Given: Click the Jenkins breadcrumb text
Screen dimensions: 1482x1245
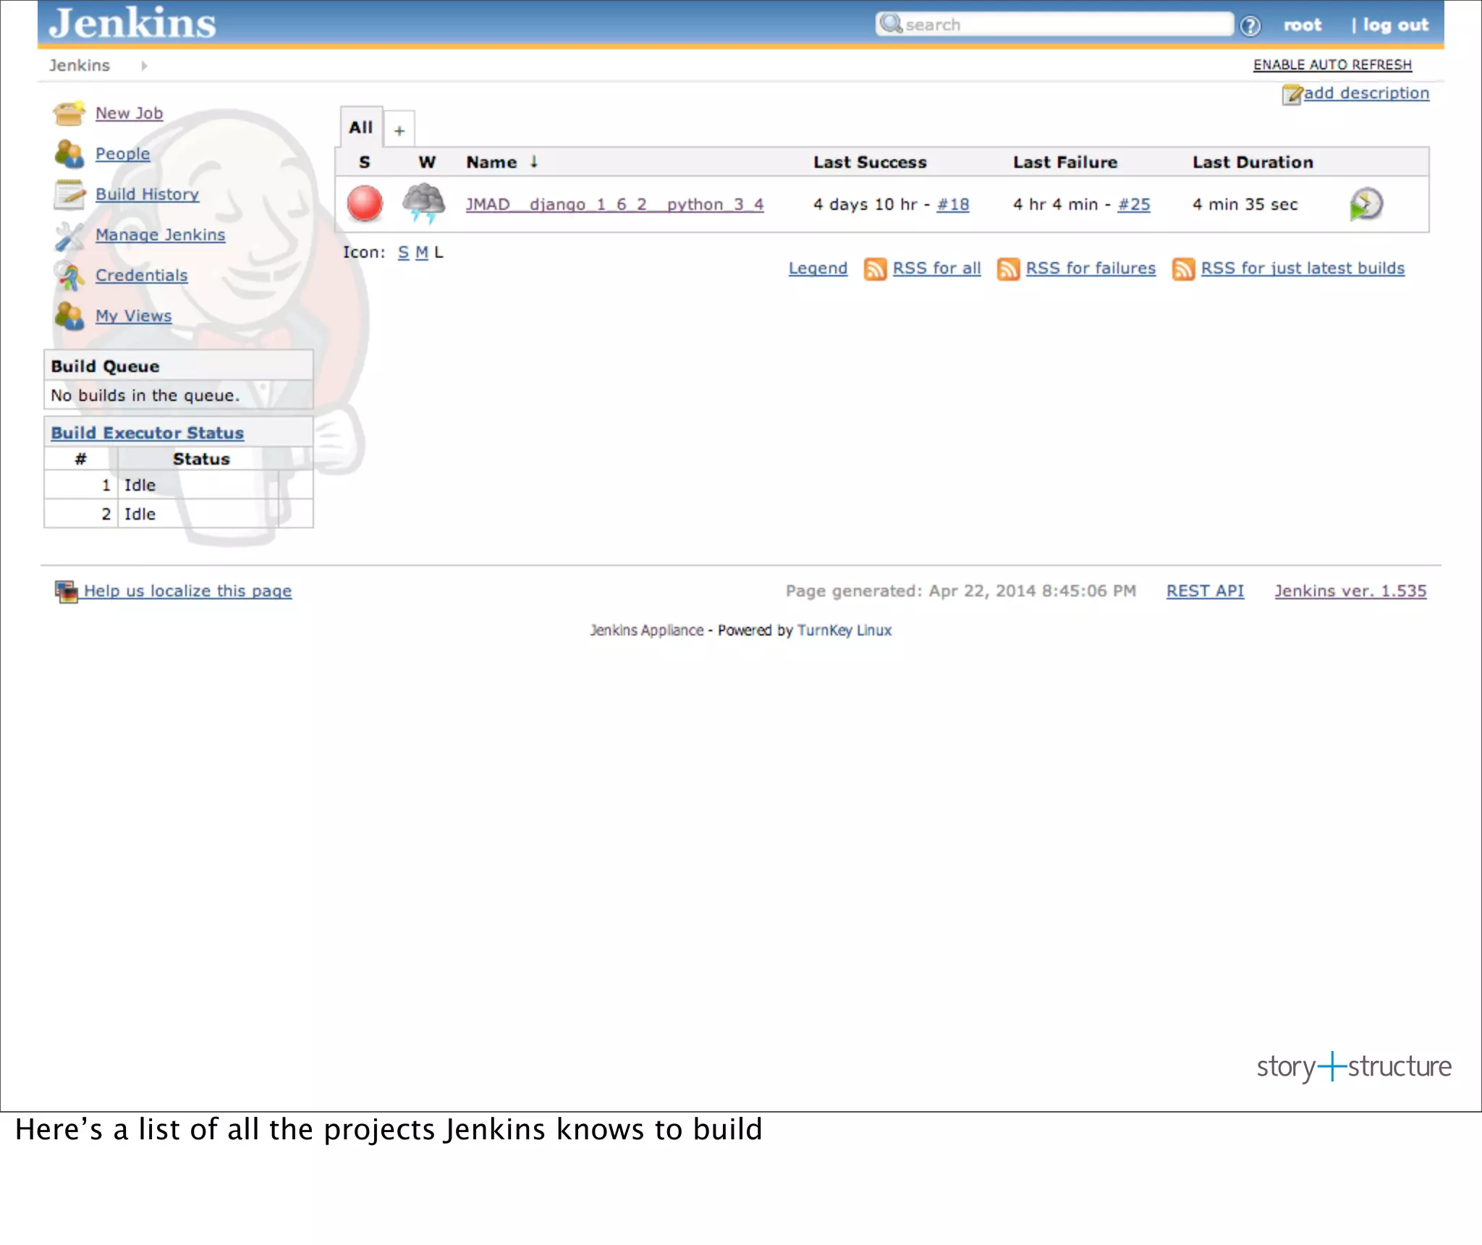Looking at the screenshot, I should click(80, 66).
